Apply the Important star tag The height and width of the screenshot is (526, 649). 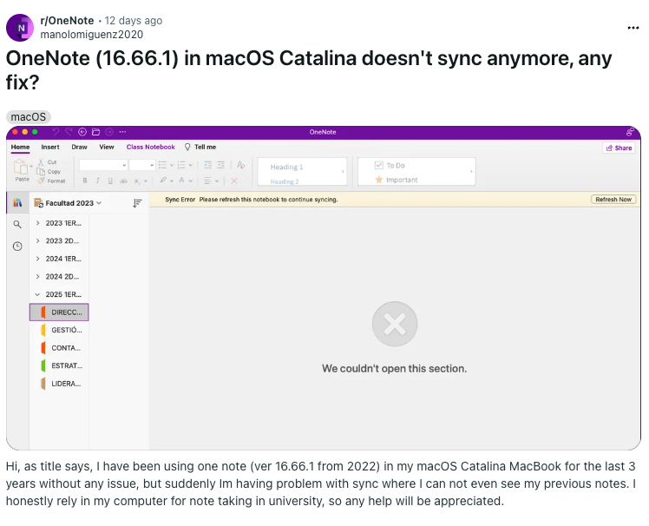378,180
